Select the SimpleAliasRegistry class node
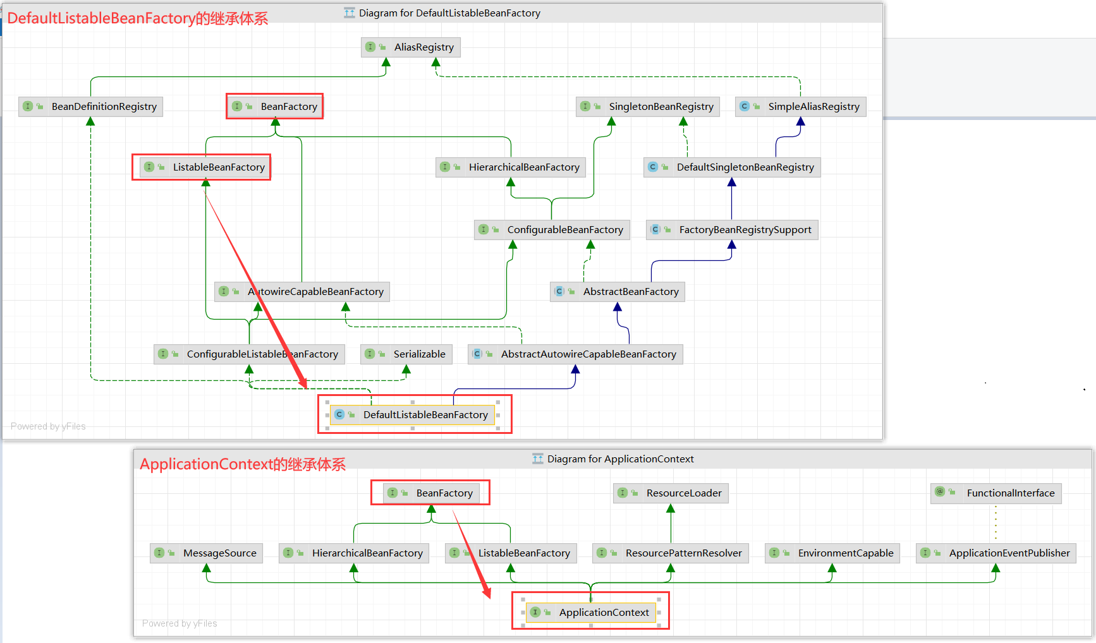The height and width of the screenshot is (643, 1096). [x=801, y=107]
